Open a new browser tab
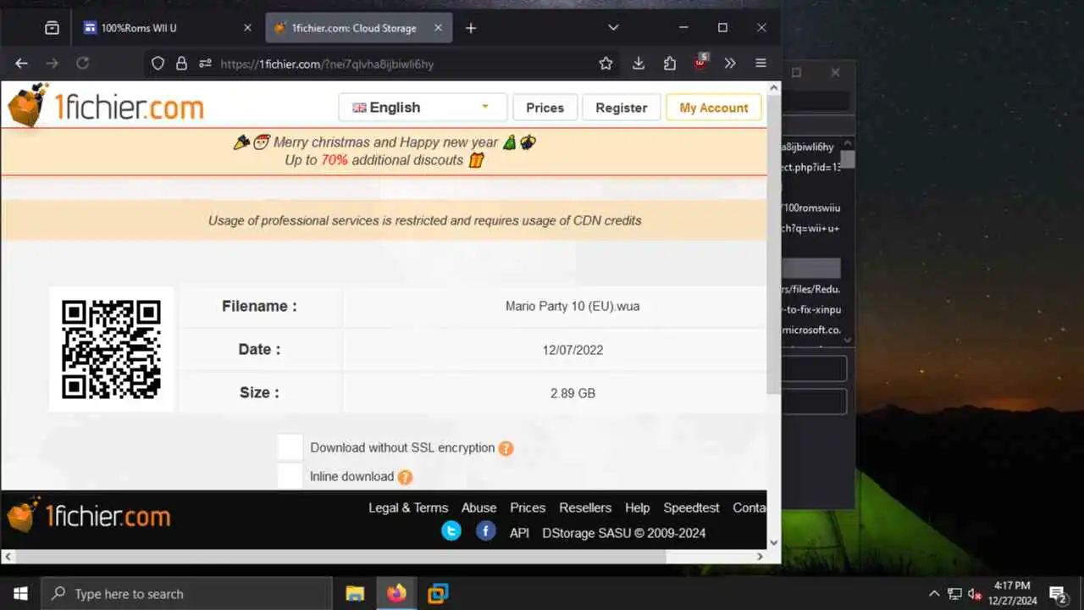 click(x=471, y=28)
